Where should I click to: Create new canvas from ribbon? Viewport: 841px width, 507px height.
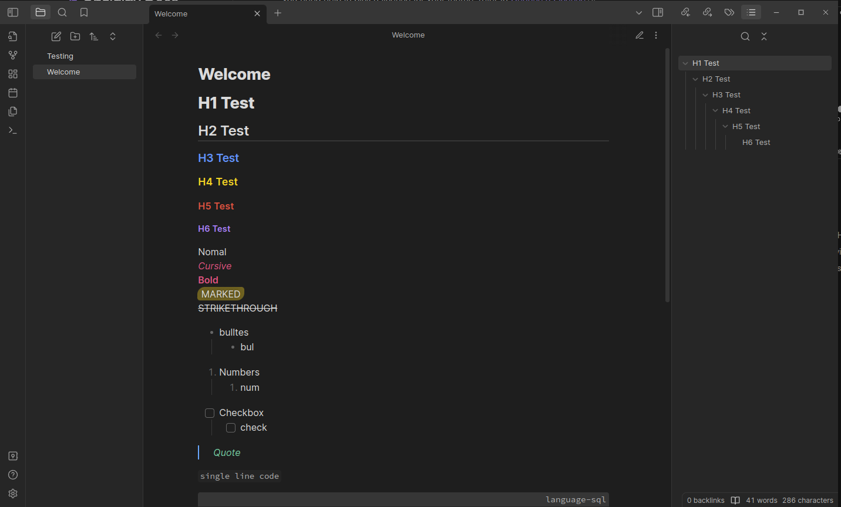13,74
